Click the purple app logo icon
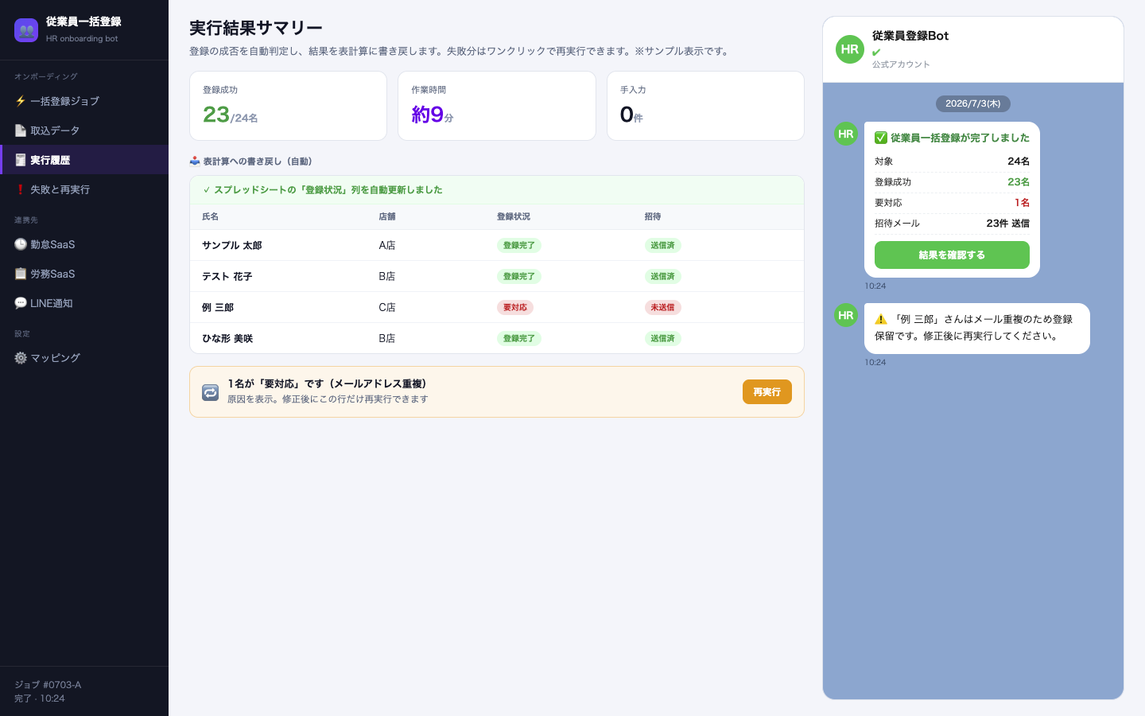 (x=26, y=30)
